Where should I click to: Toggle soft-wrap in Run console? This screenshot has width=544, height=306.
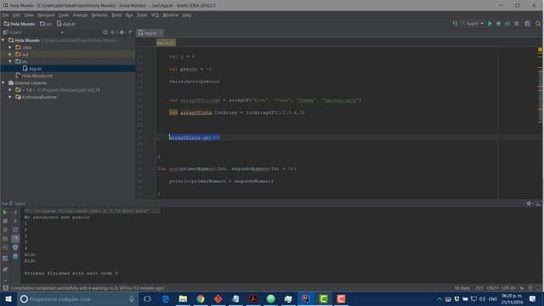click(x=15, y=229)
